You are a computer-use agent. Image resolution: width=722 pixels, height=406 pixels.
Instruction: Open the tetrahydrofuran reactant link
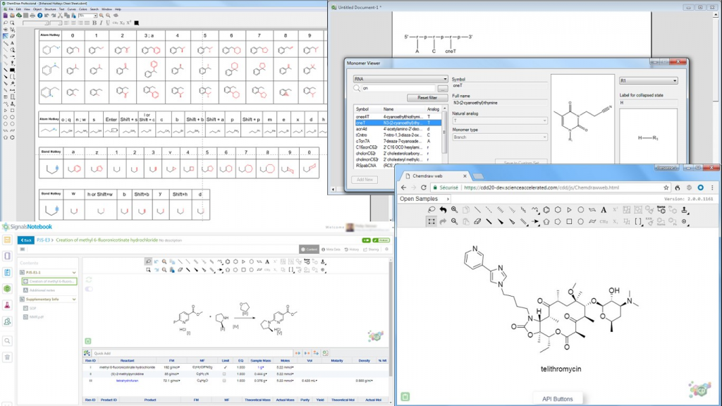pyautogui.click(x=127, y=381)
